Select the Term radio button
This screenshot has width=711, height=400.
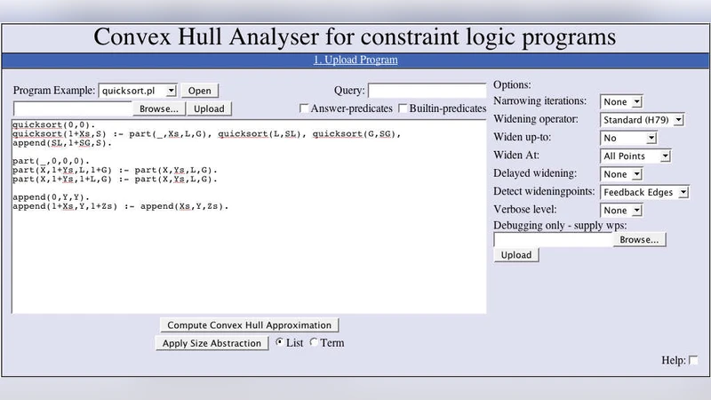pyautogui.click(x=314, y=343)
